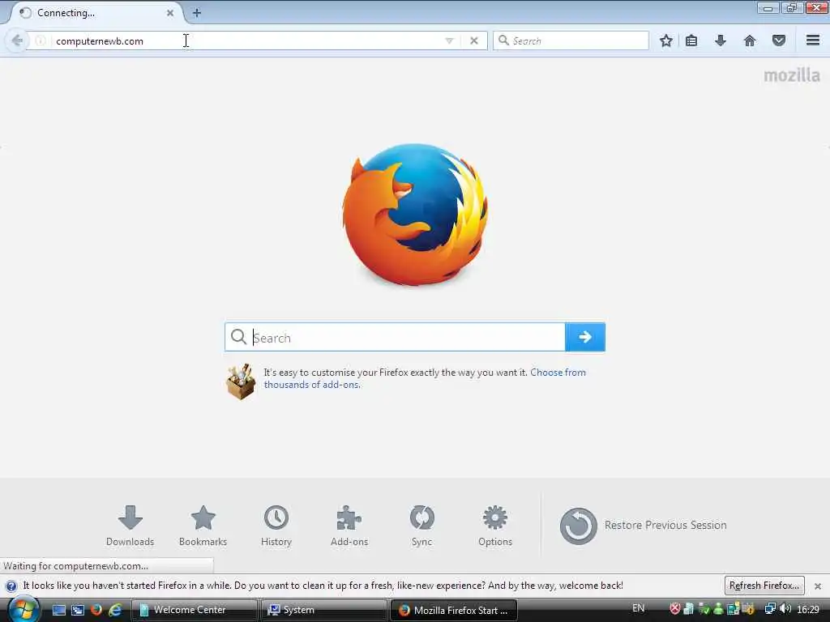Click the notification bar question icon

click(11, 586)
